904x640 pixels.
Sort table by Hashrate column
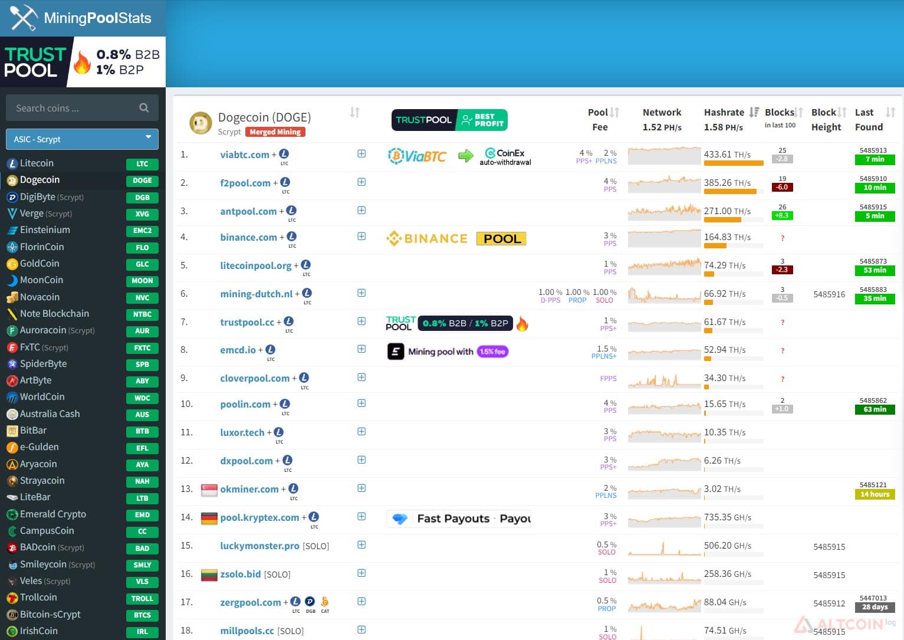click(754, 112)
